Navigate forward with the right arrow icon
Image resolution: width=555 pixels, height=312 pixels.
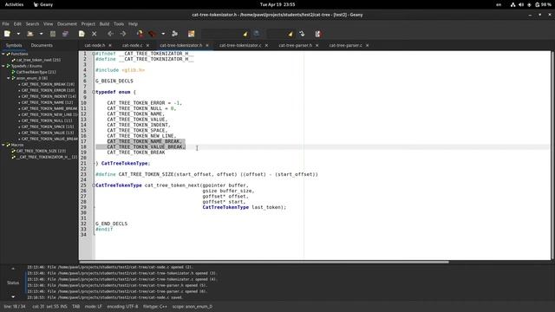[x=123, y=34]
